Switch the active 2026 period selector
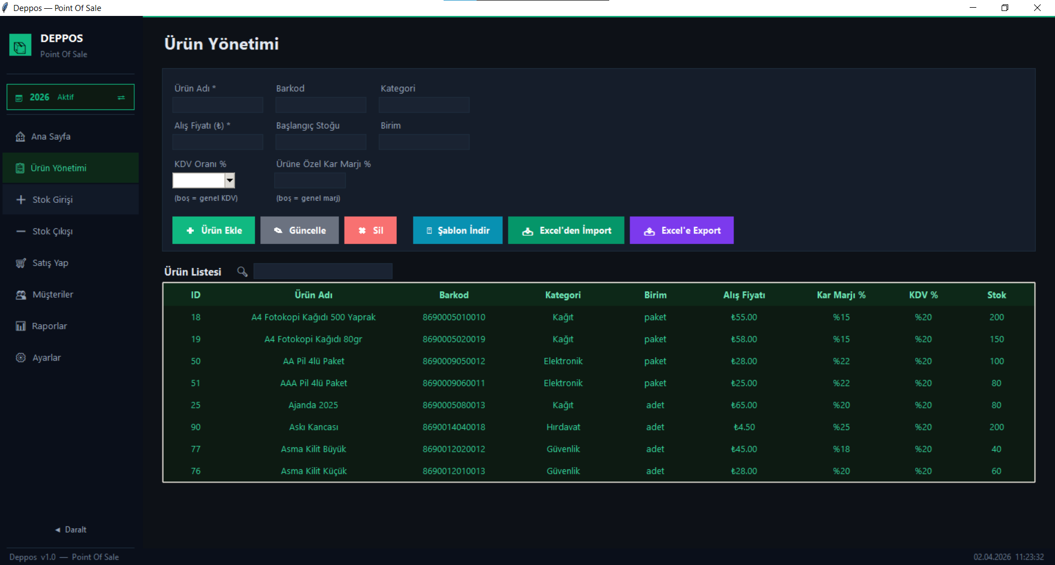Screen dimensions: 1055x565 (x=121, y=97)
